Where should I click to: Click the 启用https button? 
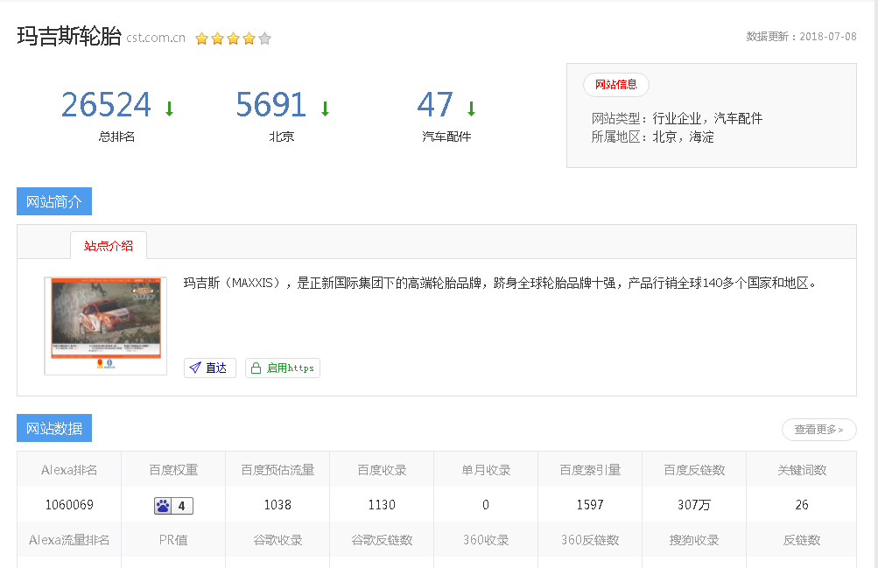283,368
